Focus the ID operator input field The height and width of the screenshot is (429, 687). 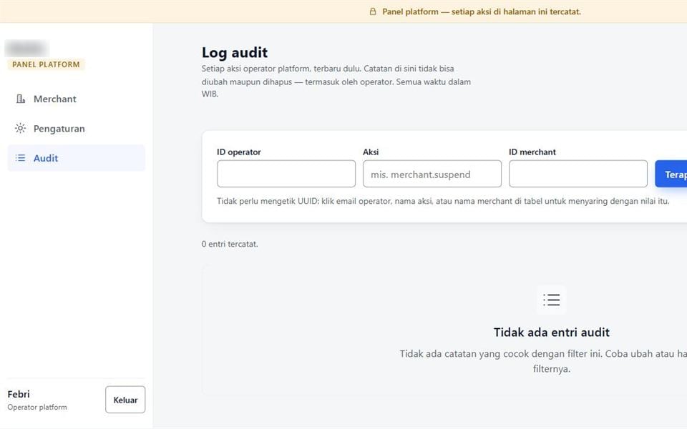tap(286, 174)
